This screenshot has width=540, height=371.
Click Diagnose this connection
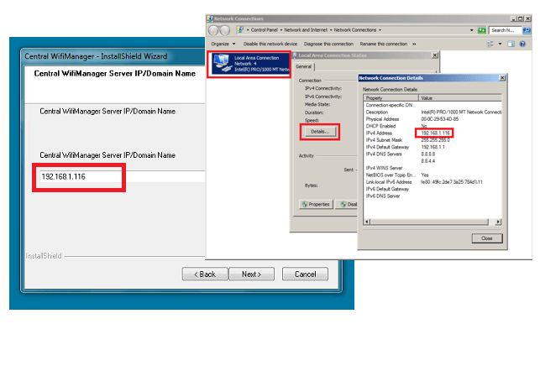point(329,43)
